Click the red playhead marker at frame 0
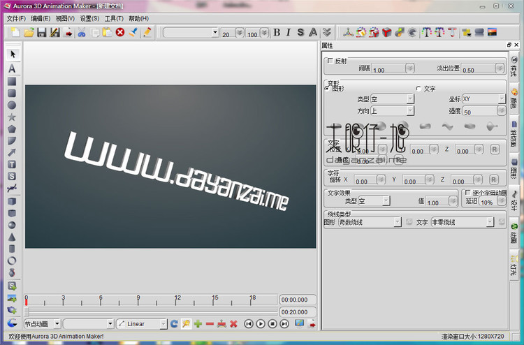 click(x=27, y=302)
